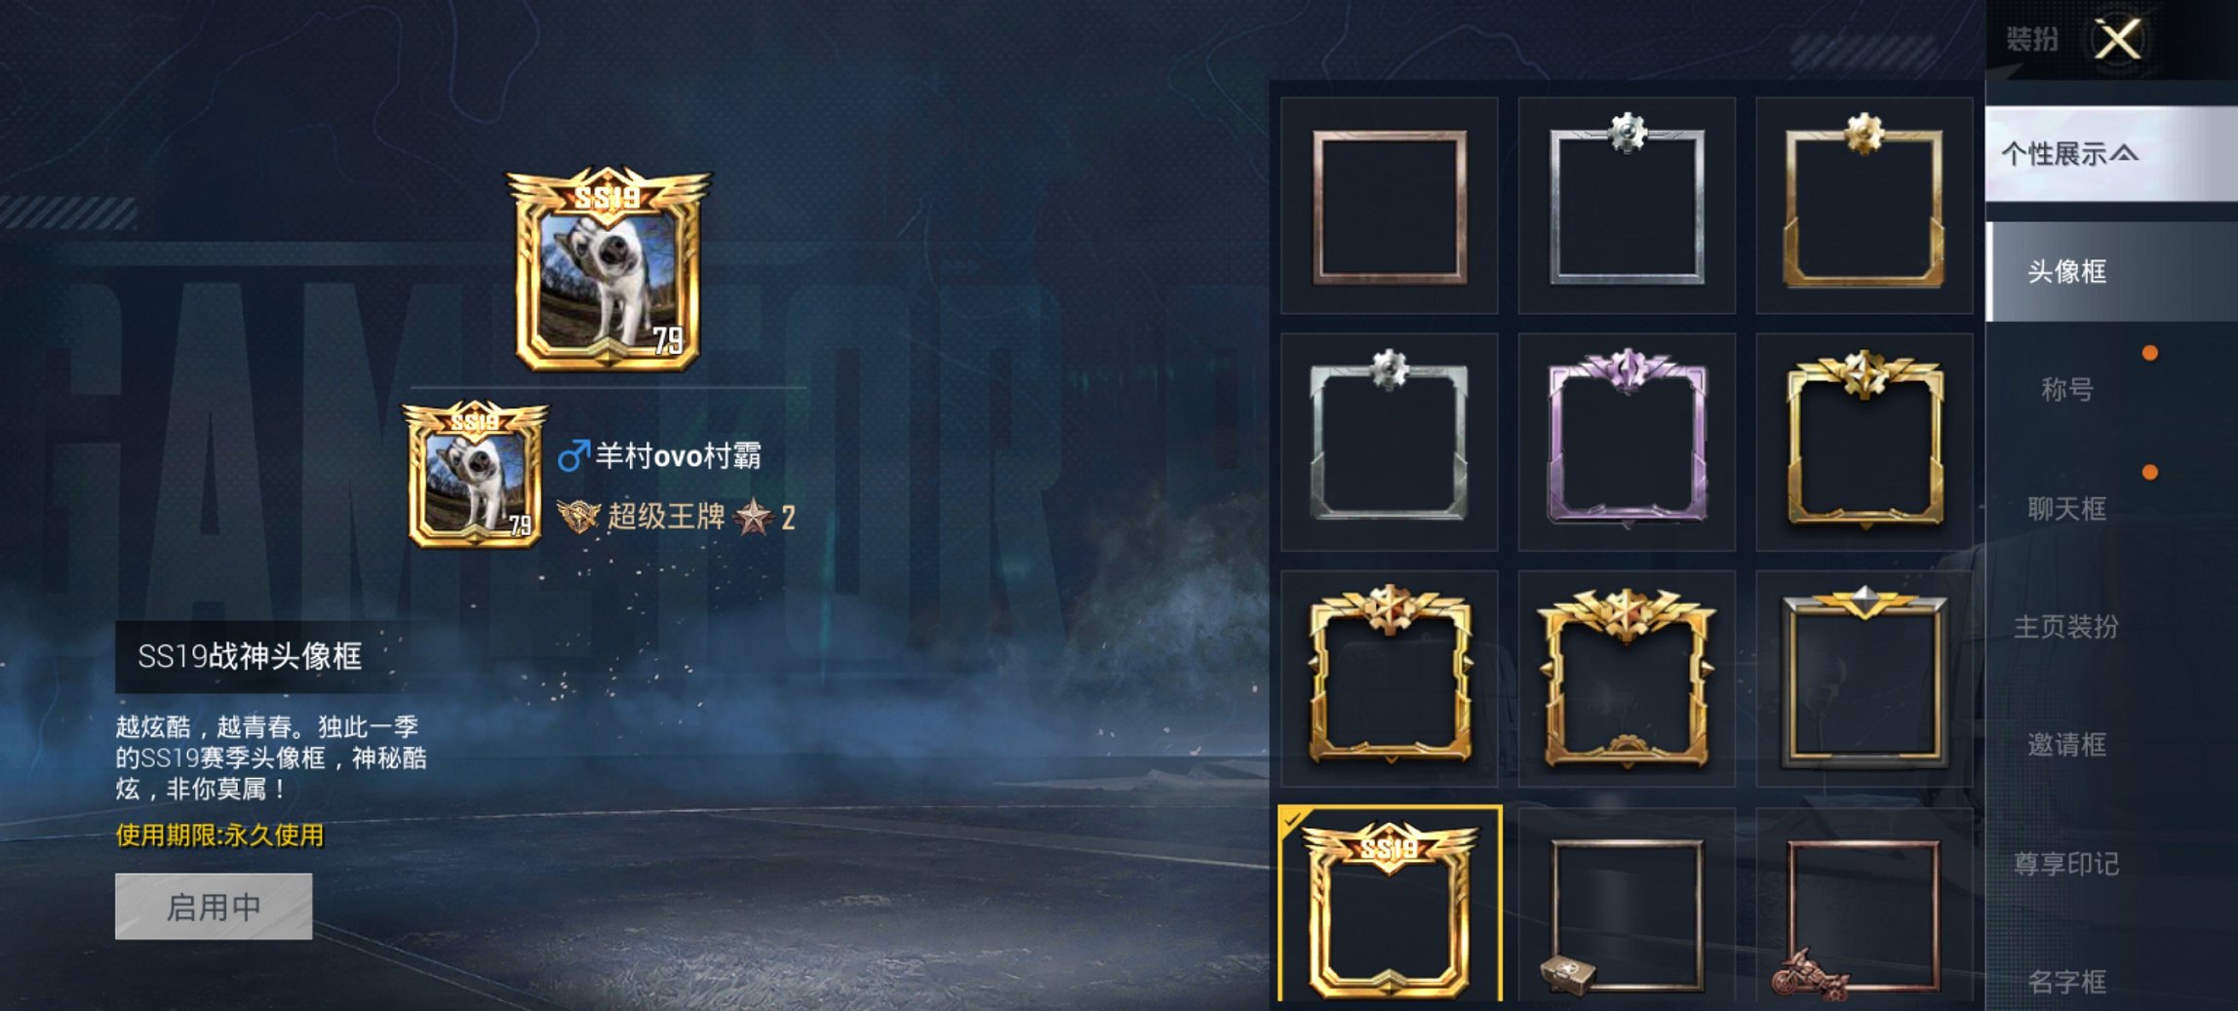Select the silver gear-topped avatar frame
The image size is (2238, 1011).
click(x=1627, y=206)
